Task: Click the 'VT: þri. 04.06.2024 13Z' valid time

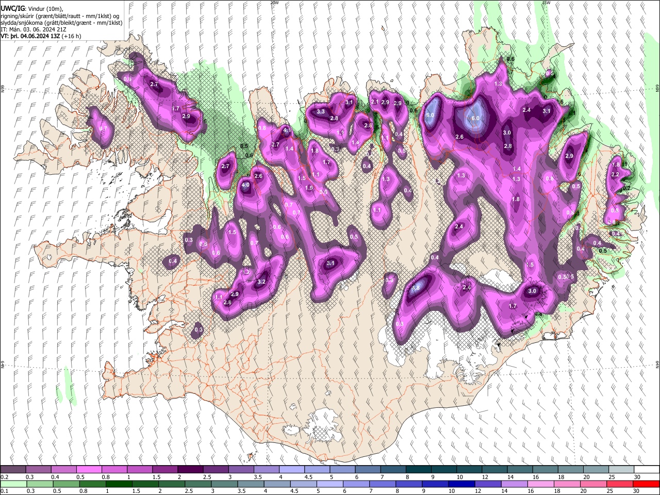Action: coord(30,36)
